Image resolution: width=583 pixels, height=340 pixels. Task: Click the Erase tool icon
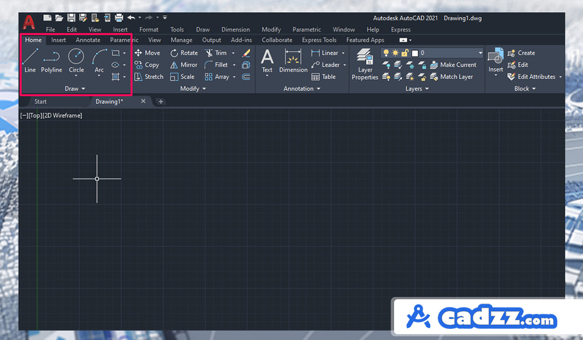(x=246, y=53)
